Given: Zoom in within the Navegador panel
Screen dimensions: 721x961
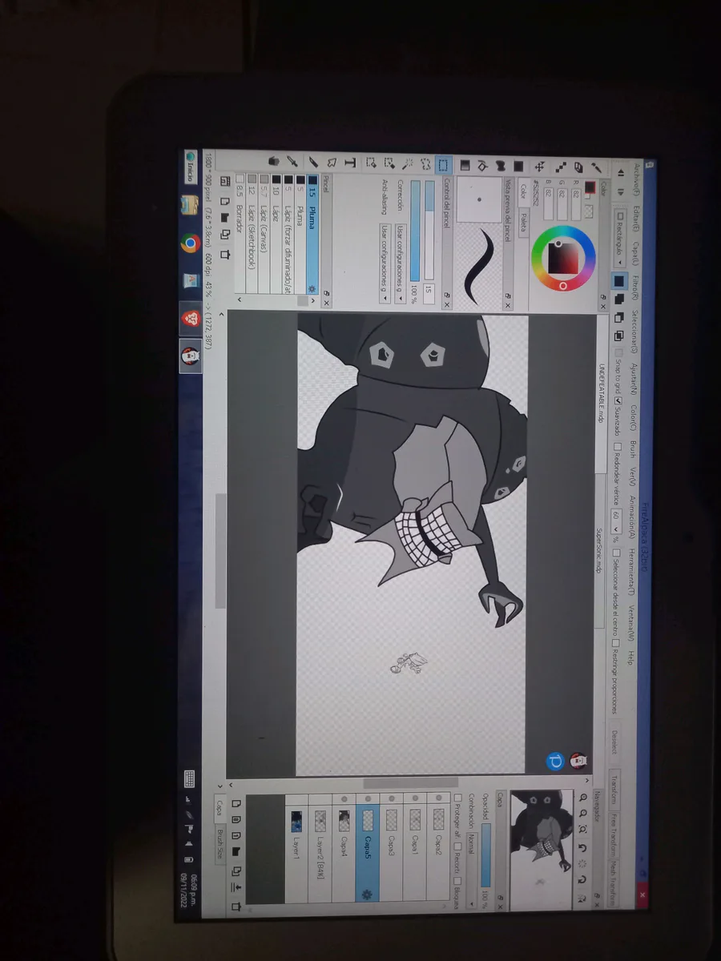Looking at the screenshot, I should point(583,798).
